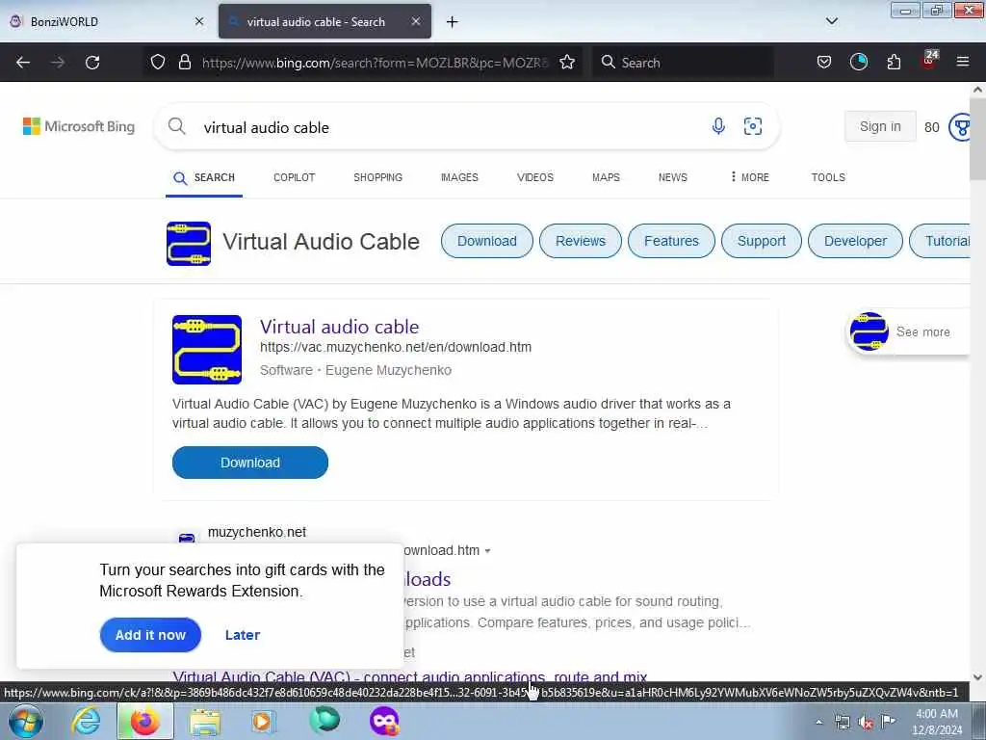Click the Reviews pill button

[581, 241]
